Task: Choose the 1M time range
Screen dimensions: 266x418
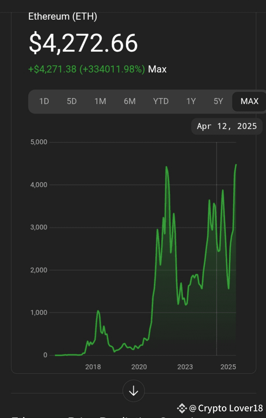Action: (x=100, y=101)
